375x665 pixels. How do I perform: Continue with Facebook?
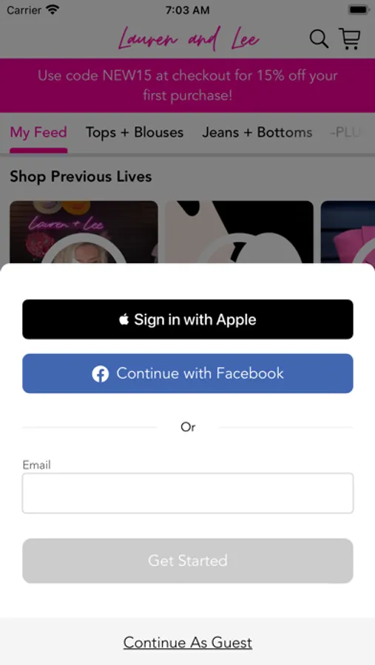click(188, 374)
